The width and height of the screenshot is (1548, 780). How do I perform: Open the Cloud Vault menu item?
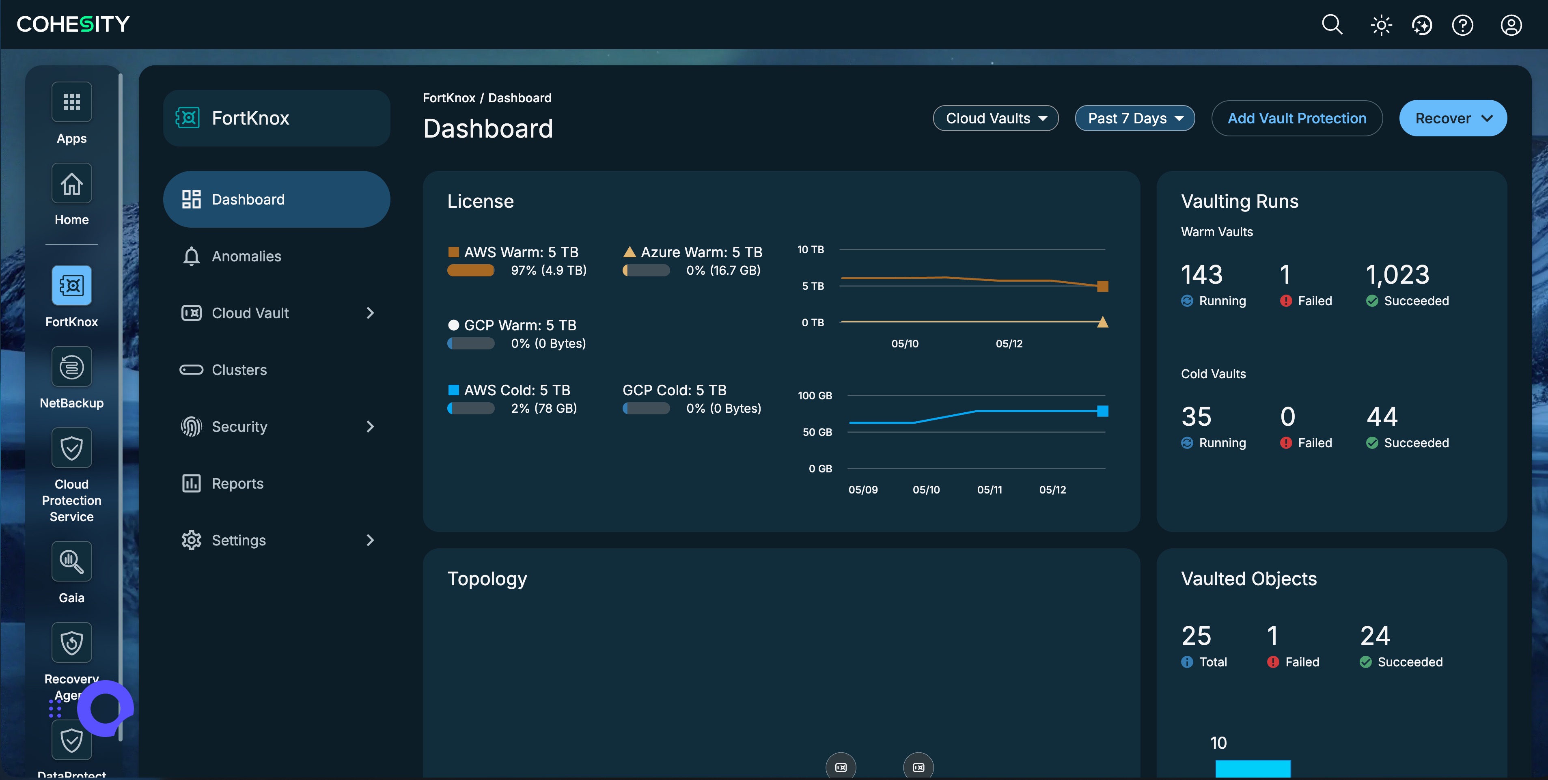coord(276,313)
